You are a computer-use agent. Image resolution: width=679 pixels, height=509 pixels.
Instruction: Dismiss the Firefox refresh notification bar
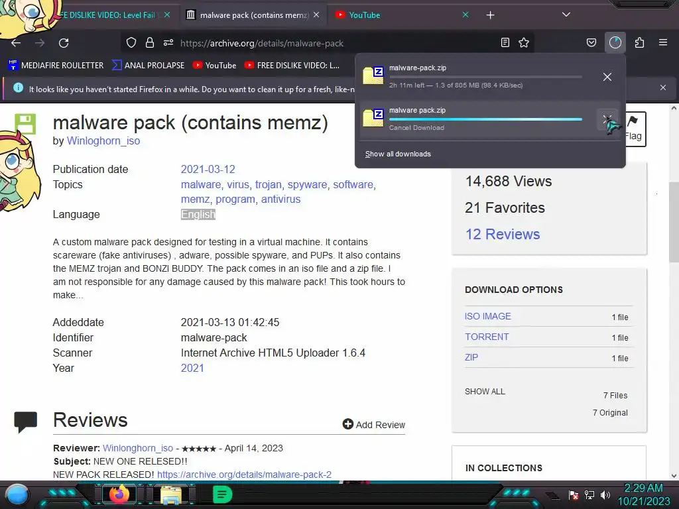coord(663,87)
